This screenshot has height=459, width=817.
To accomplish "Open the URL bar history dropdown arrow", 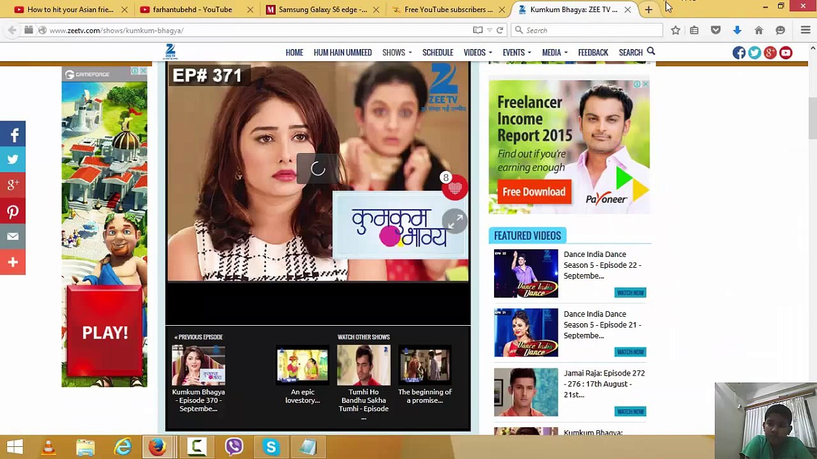I will pyautogui.click(x=490, y=30).
